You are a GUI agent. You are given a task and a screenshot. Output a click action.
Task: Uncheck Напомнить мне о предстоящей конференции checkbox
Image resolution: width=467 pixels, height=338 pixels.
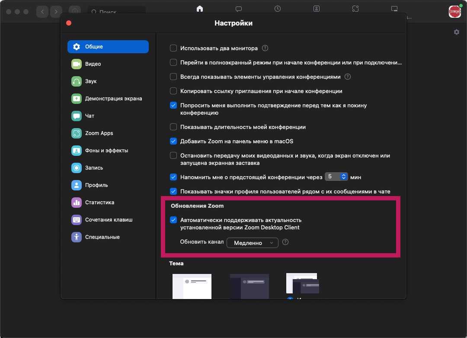173,177
